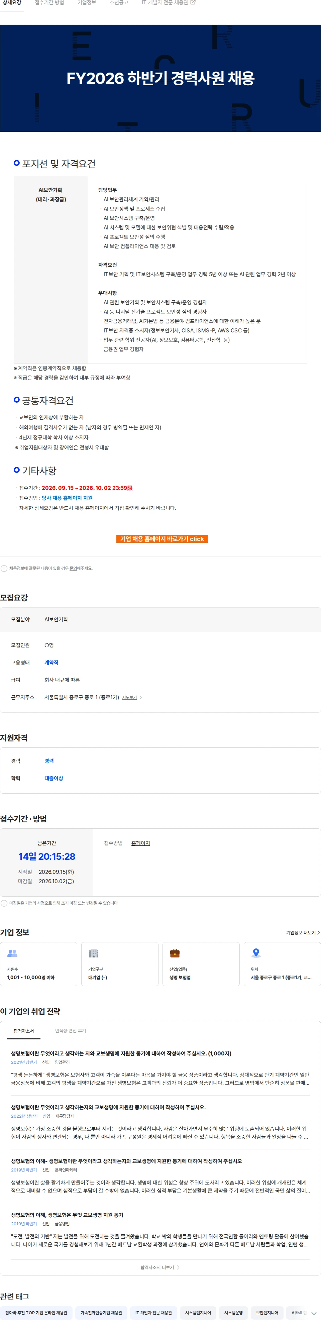Click the 서울특별시 종로구 종로 1 address text

[x=82, y=698]
